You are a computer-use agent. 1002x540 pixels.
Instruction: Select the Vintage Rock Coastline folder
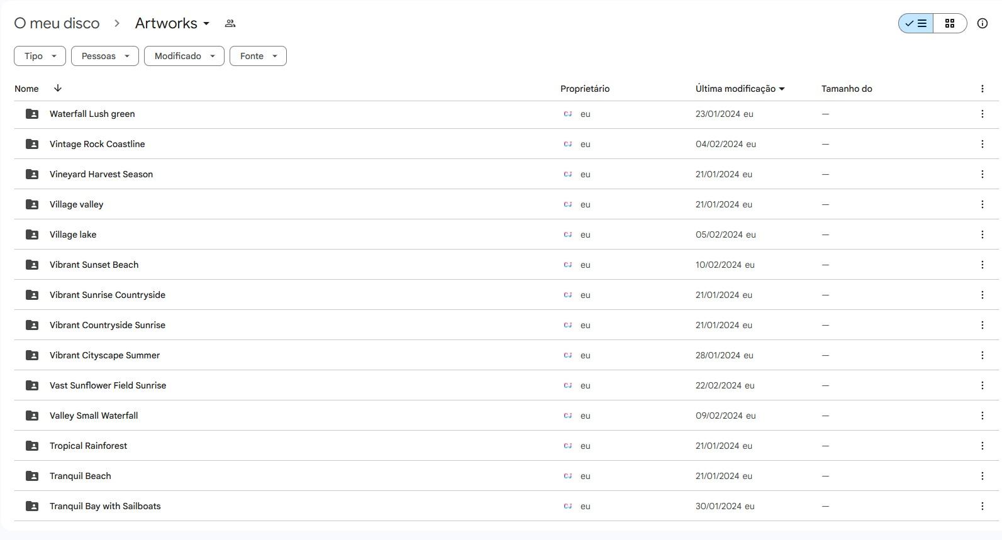pos(506,144)
